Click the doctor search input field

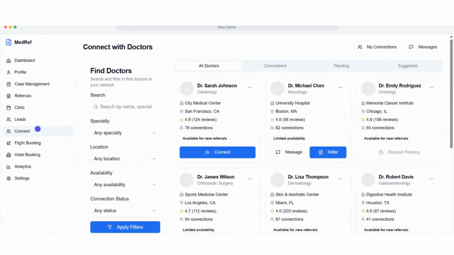click(125, 107)
